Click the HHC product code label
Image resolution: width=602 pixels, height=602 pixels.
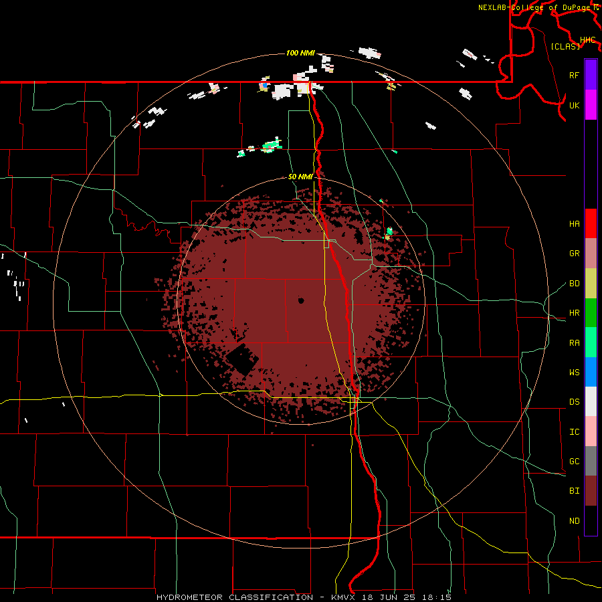click(587, 40)
